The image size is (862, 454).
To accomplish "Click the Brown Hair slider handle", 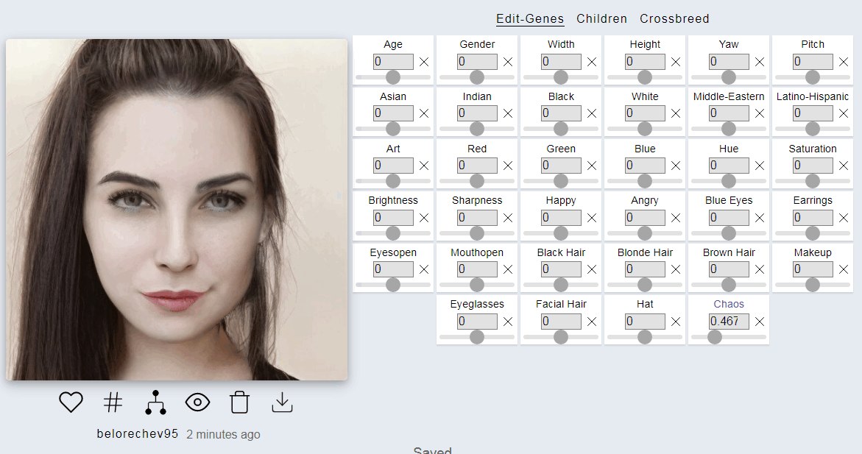I will coord(729,285).
